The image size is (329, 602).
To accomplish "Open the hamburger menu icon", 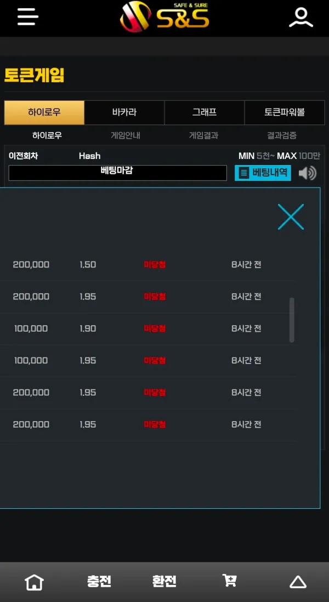I will 27,18.
